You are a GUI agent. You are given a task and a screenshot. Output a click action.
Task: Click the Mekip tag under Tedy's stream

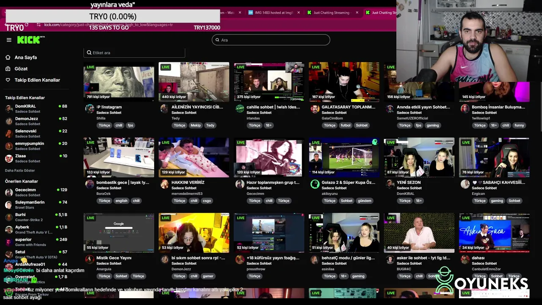(x=196, y=125)
